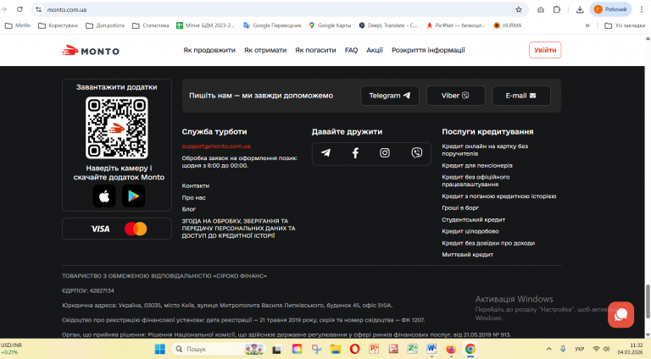Click the Windows taskbar Пошук search box
Screen dimensions: 651x359
point(219,349)
